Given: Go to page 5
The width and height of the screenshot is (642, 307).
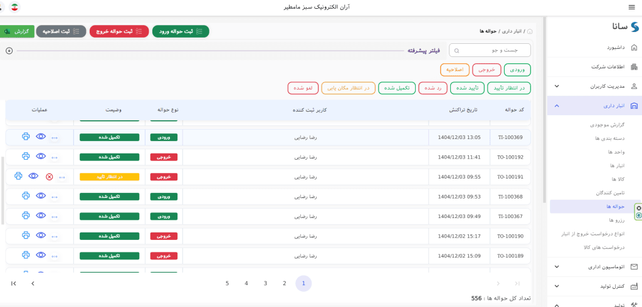Looking at the screenshot, I should pos(227,283).
